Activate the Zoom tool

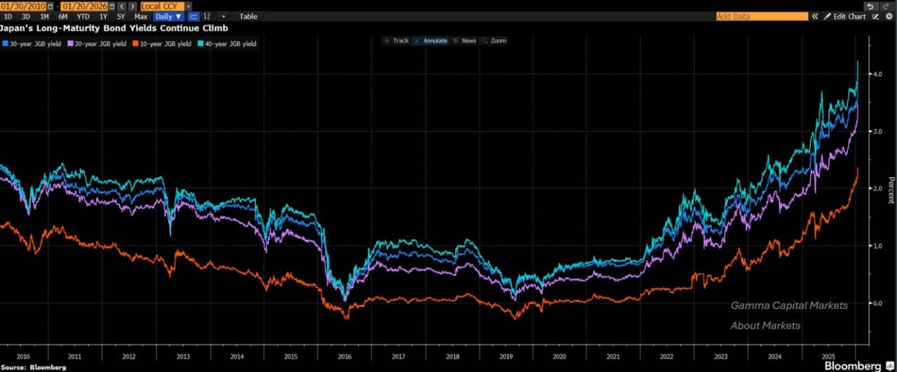pyautogui.click(x=495, y=41)
